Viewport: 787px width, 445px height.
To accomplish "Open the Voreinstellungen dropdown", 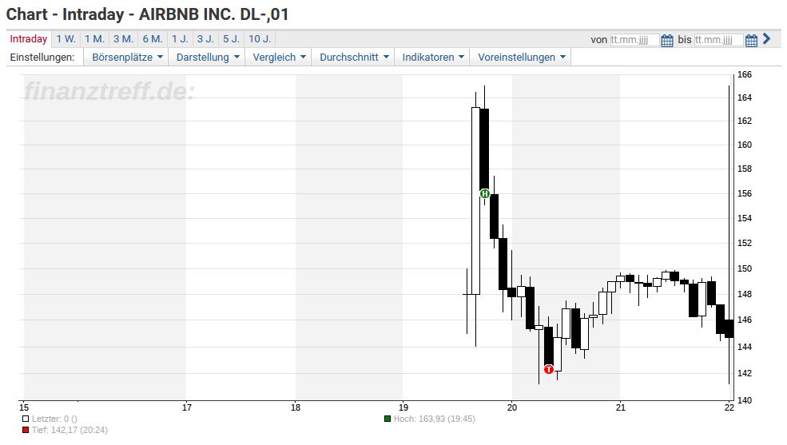I will tap(521, 58).
